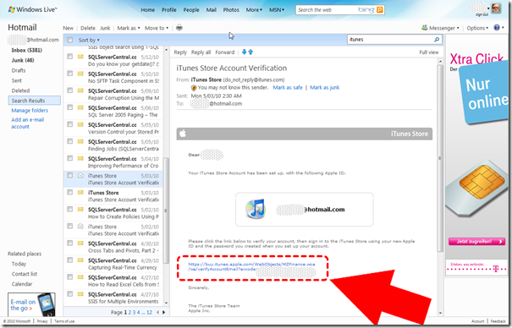The width and height of the screenshot is (512, 328).
Task: Click Mark as safe link
Action: [x=288, y=87]
